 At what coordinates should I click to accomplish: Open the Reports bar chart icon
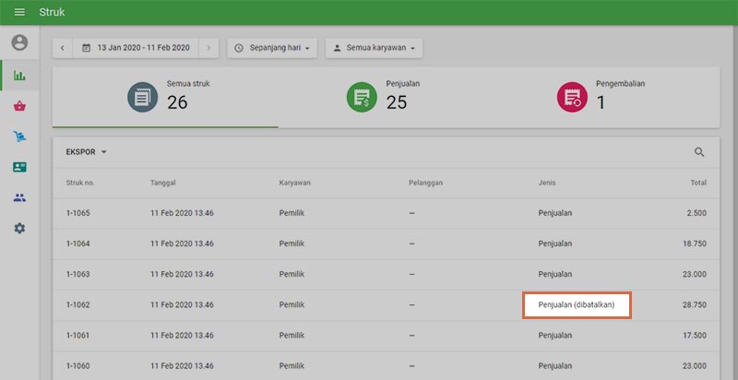[x=19, y=75]
